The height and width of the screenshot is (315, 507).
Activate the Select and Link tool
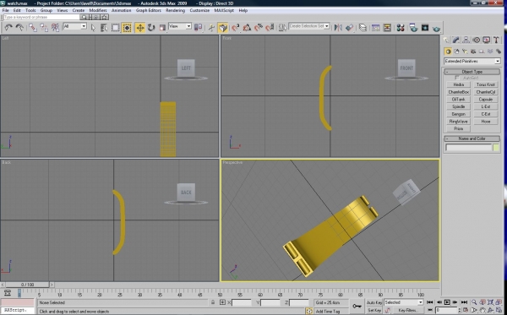point(32,28)
